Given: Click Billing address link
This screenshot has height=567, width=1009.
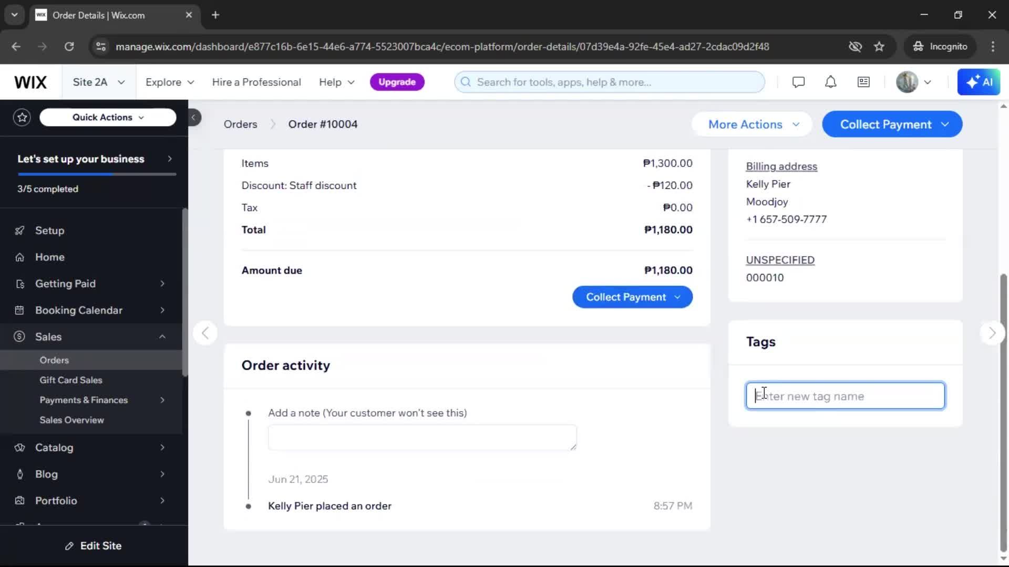Looking at the screenshot, I should coord(781,166).
